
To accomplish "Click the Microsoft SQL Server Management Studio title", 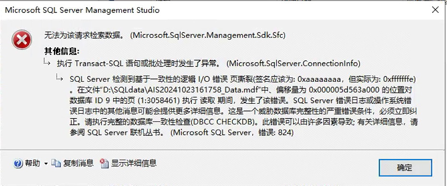I will [x=82, y=11].
